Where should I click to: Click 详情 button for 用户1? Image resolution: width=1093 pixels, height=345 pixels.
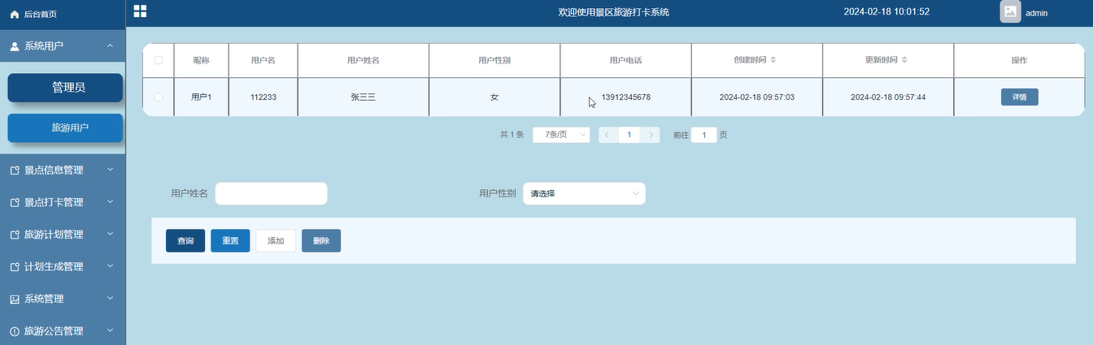click(1019, 97)
